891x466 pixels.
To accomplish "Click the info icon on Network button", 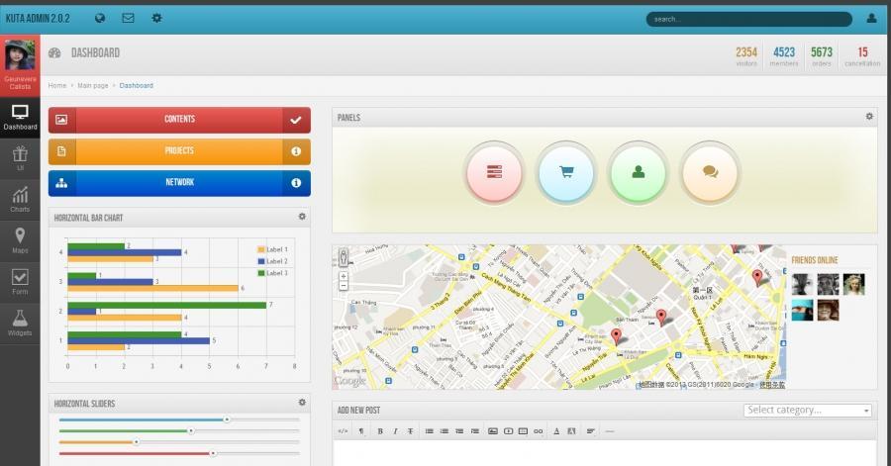I will [x=296, y=183].
